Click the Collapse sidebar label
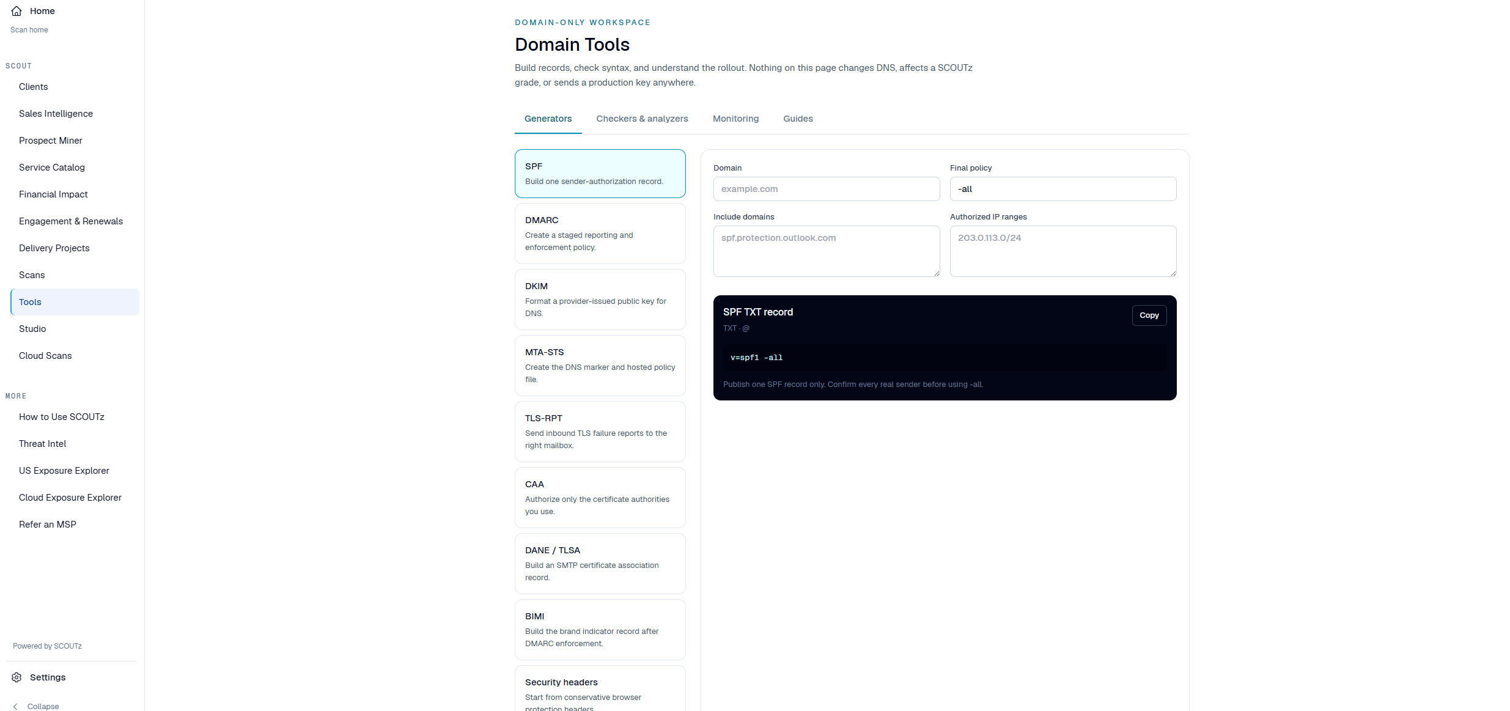 tap(43, 706)
